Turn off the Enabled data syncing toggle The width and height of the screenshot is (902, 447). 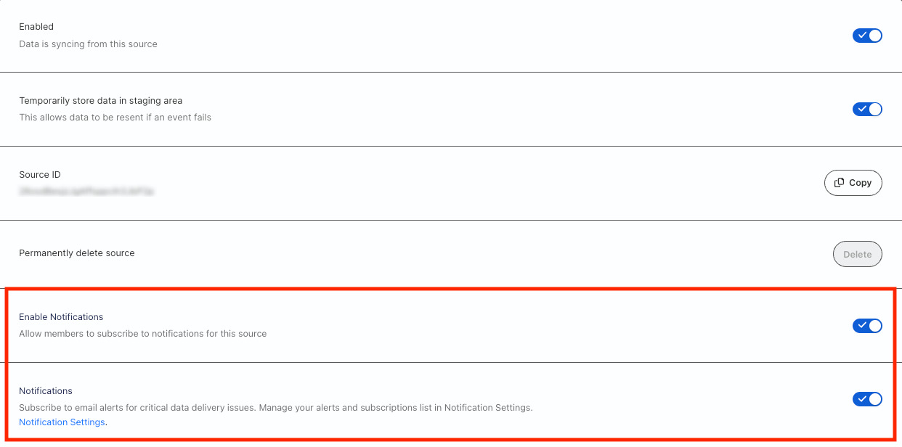[x=867, y=36]
